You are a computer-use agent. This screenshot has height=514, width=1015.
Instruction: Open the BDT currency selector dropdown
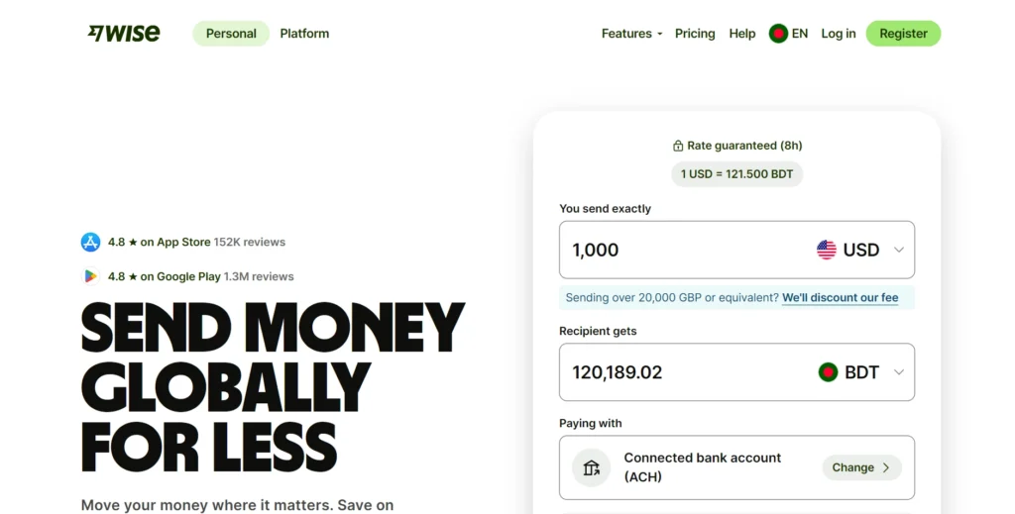[x=898, y=372]
